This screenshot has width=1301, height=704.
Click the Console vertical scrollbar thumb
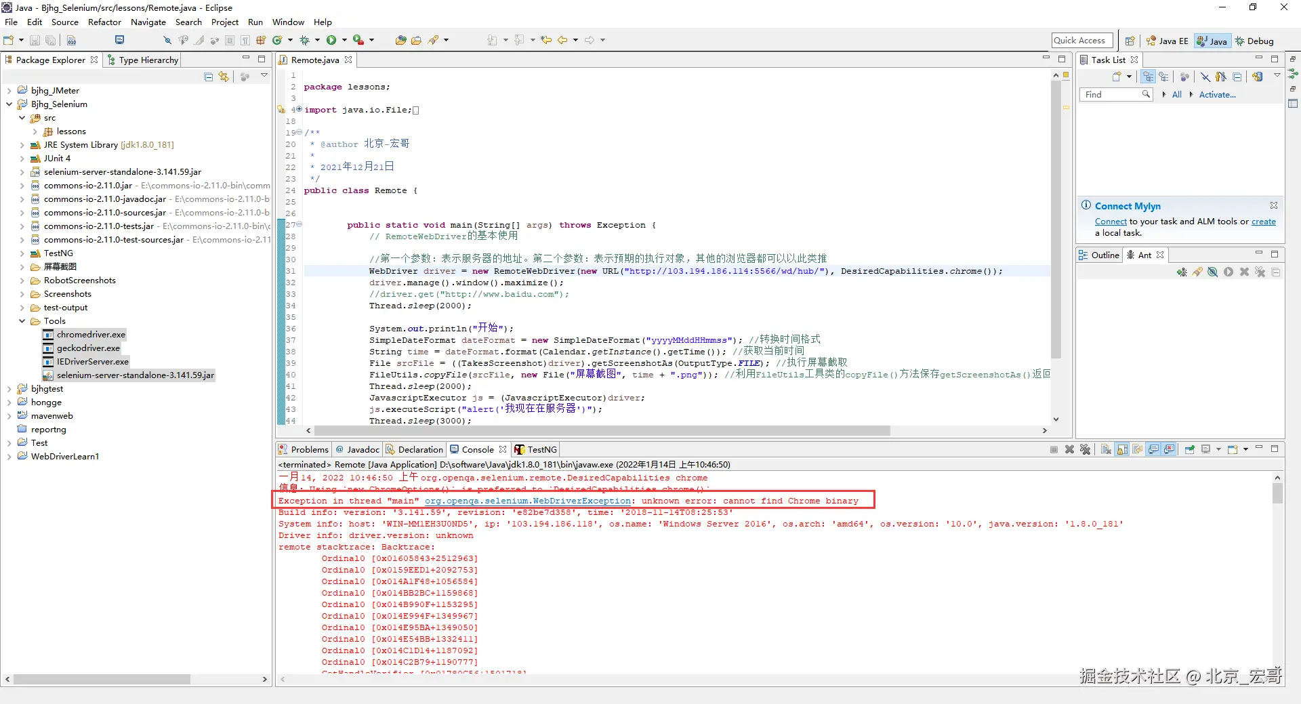coord(1277,493)
